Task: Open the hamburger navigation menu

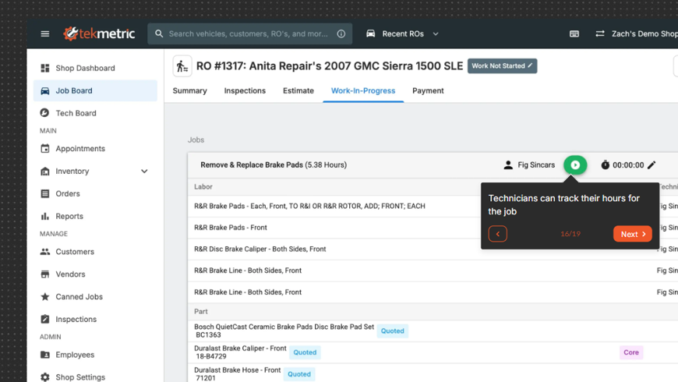Action: [x=45, y=34]
